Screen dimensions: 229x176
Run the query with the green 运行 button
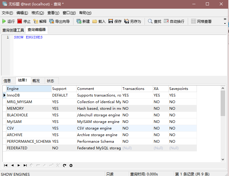[8, 21]
